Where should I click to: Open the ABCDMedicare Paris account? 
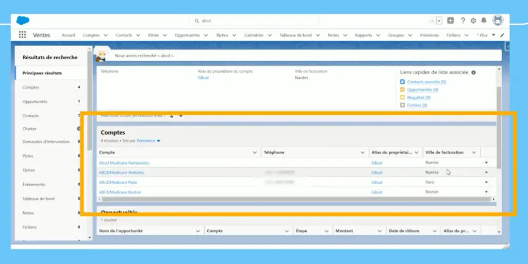click(118, 182)
